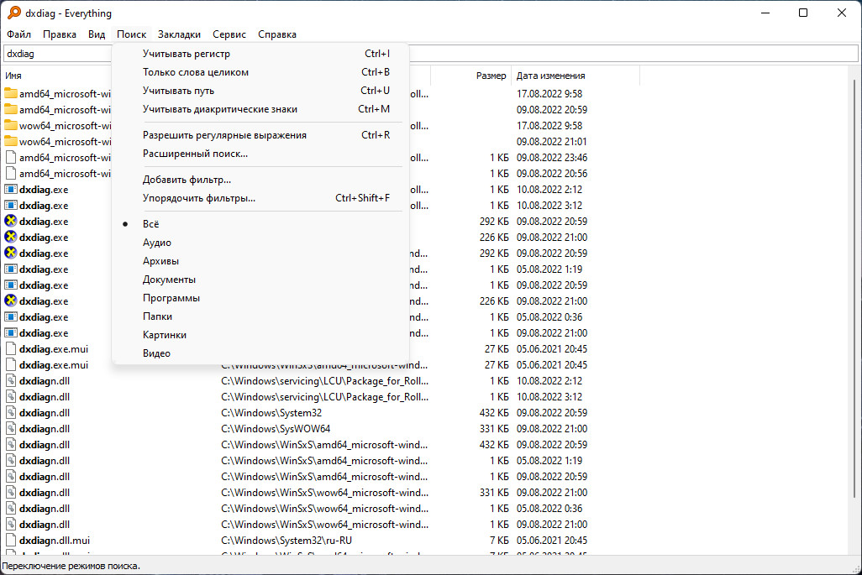Open Упорядочить фильтры... dialog
Screen dimensions: 862x575
(x=199, y=198)
